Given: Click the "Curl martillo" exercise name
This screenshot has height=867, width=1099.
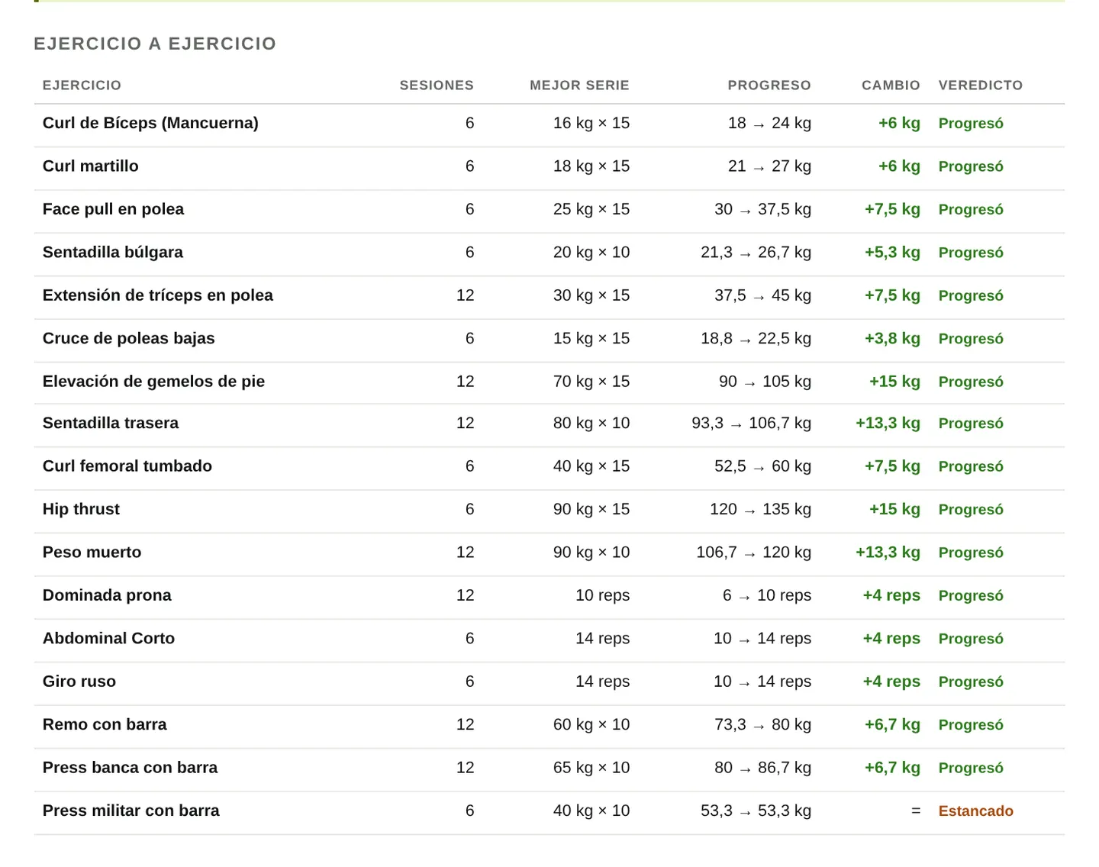Looking at the screenshot, I should 91,166.
